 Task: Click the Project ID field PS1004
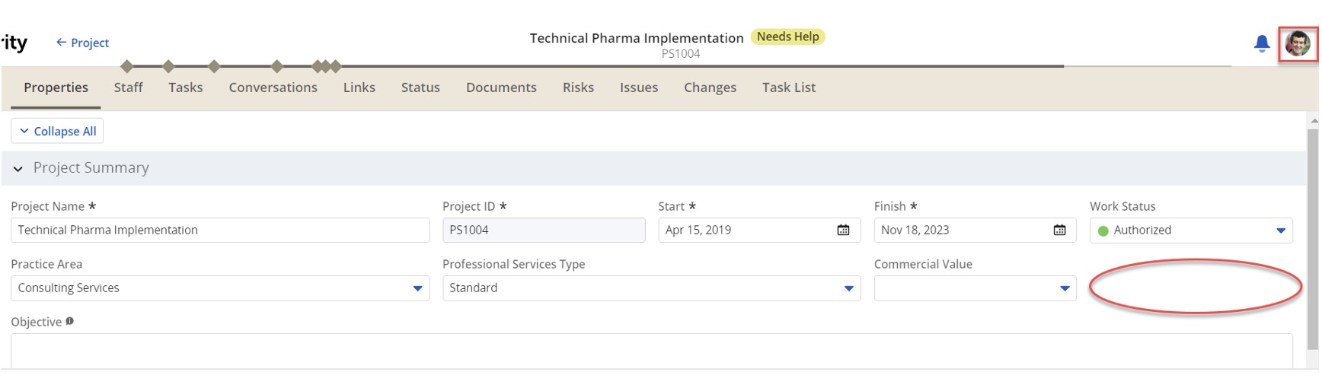tap(544, 230)
